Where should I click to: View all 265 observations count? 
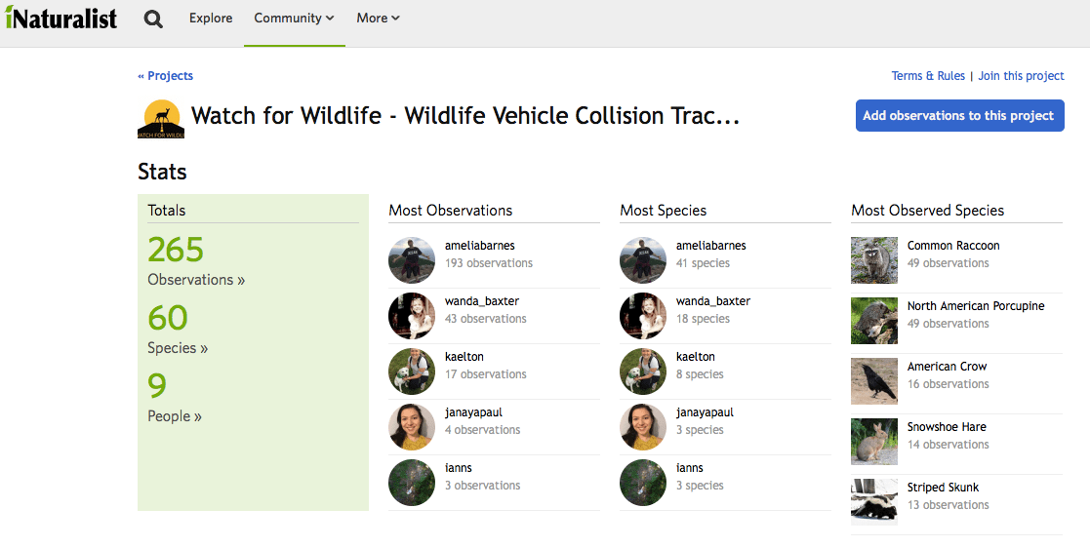(x=176, y=250)
